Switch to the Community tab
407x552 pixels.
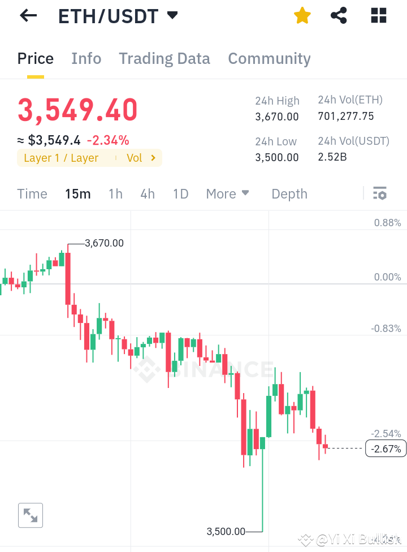pyautogui.click(x=269, y=58)
